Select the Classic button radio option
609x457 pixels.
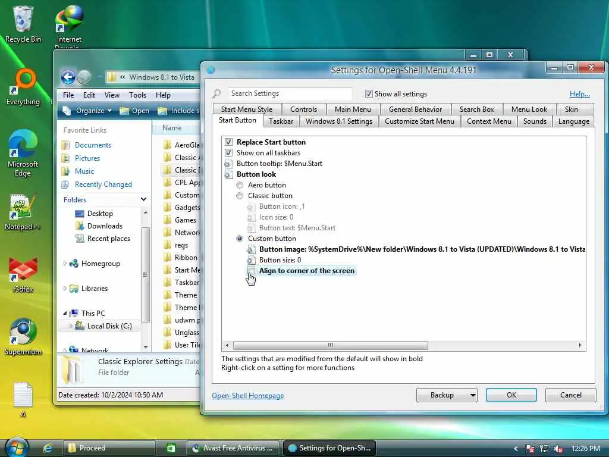[240, 196]
